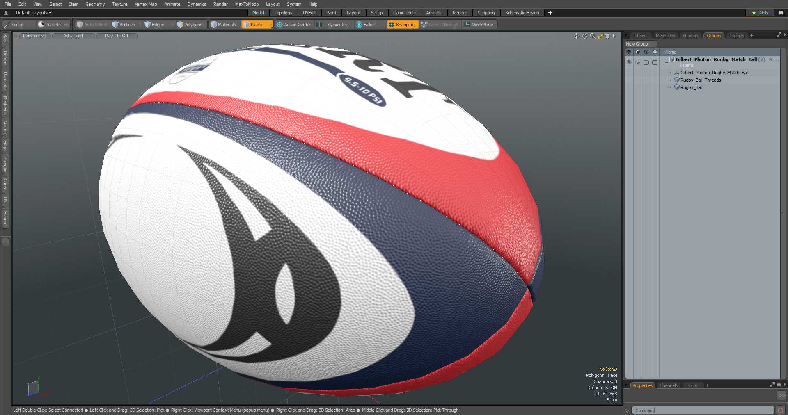Switch to the UVEdit layout tab
The image size is (788, 415).
coord(309,13)
